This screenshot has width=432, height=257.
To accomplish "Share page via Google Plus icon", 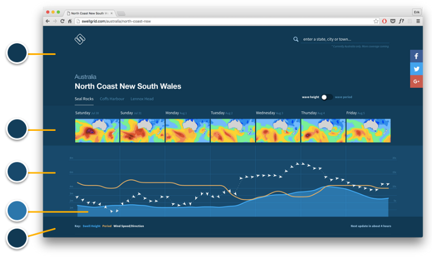I will pyautogui.click(x=416, y=81).
